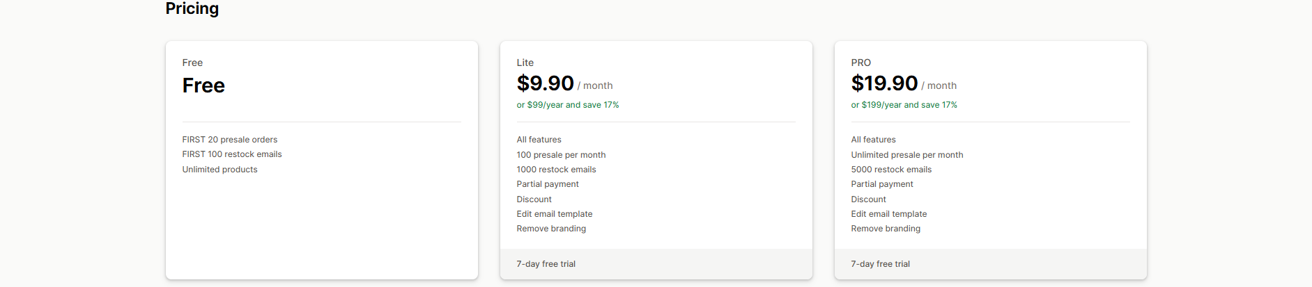Click the large Free price text
This screenshot has width=1312, height=287.
(x=203, y=85)
